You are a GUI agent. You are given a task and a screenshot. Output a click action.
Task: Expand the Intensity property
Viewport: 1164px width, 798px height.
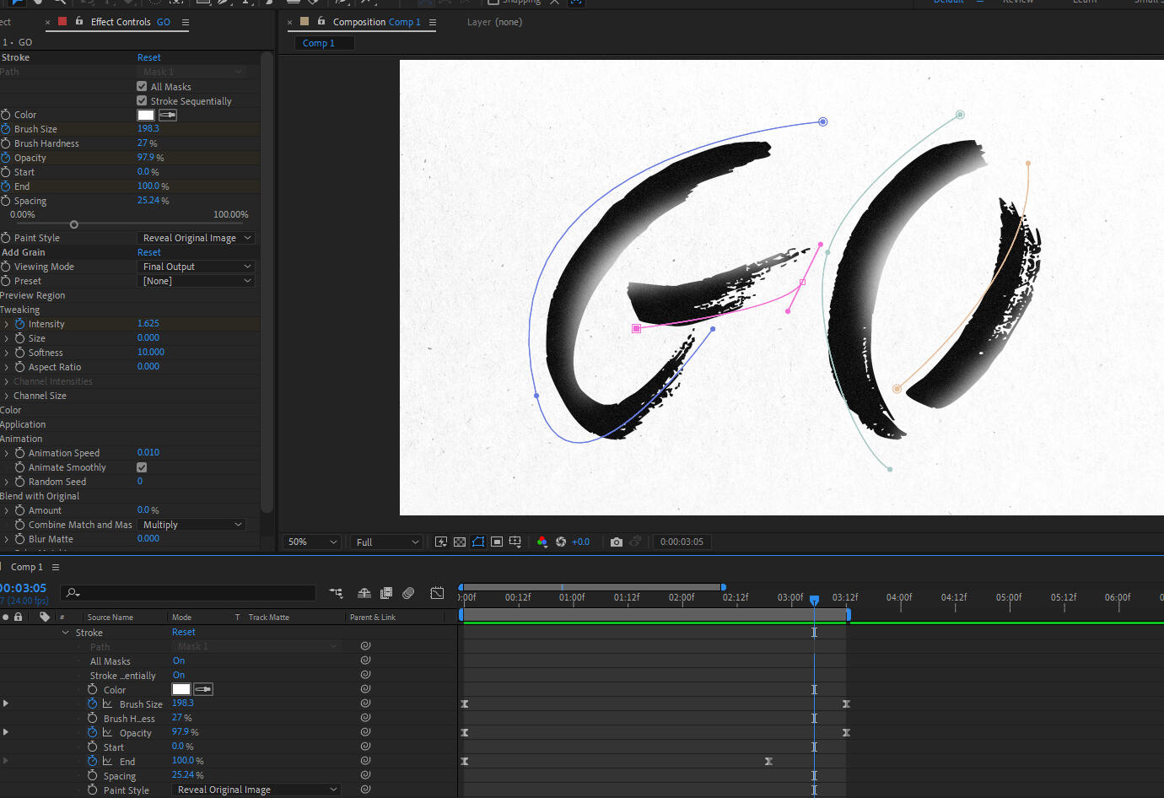tap(7, 324)
